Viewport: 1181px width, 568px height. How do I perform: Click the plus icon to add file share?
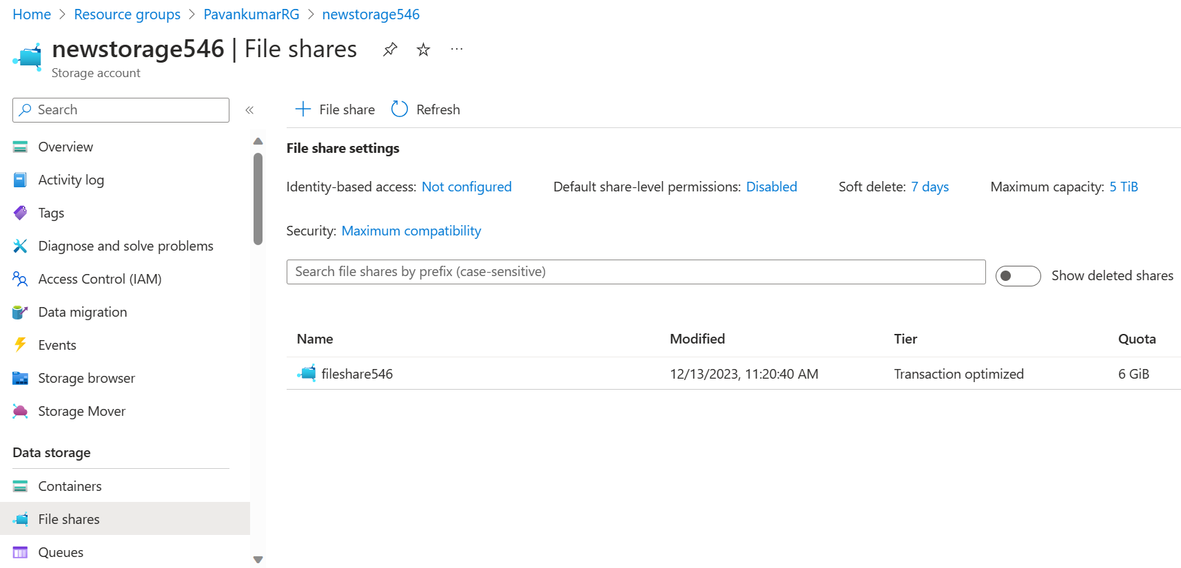(x=302, y=109)
